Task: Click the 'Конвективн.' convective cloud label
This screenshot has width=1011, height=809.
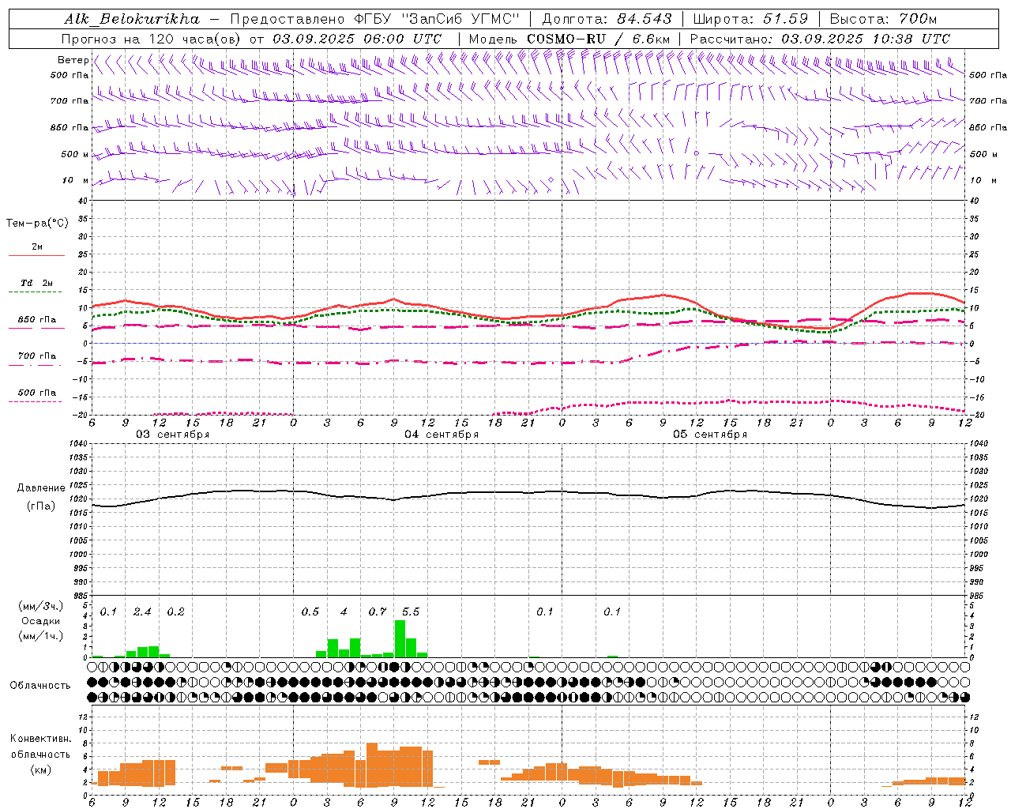Action: tap(40, 739)
